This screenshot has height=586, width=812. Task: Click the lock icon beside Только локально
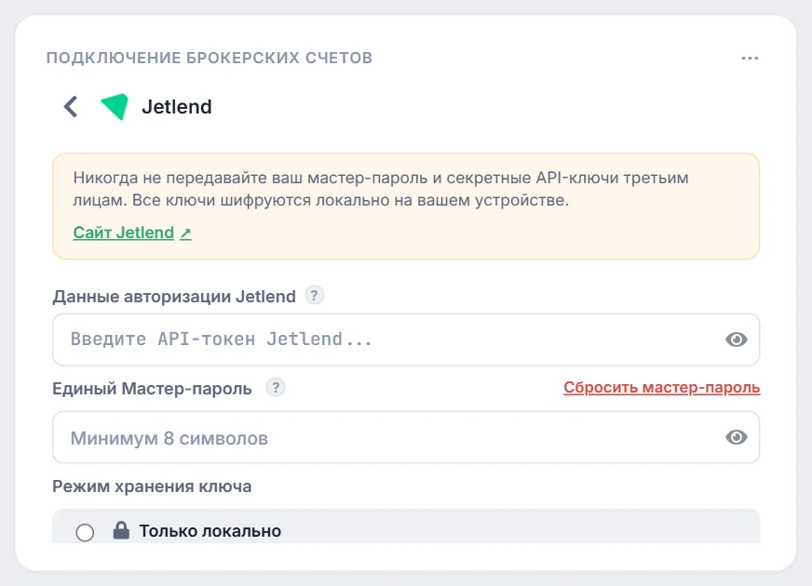[x=121, y=531]
